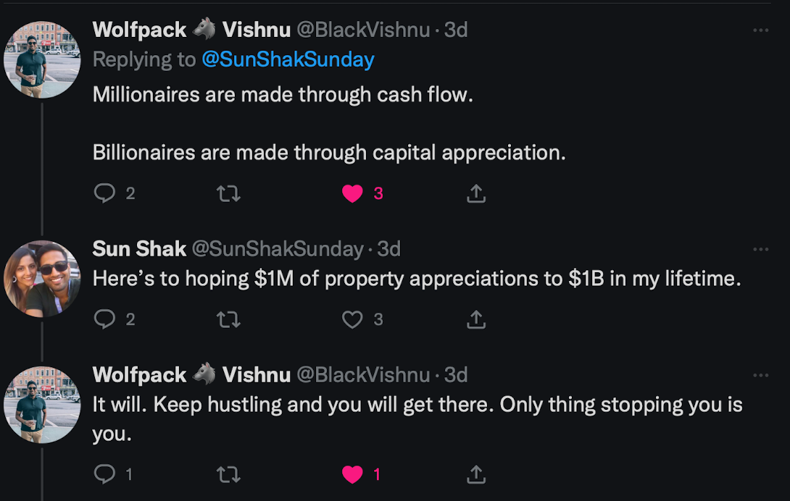Share the Keep hustling tweet
Viewport: 790px width, 501px height.
(x=476, y=474)
